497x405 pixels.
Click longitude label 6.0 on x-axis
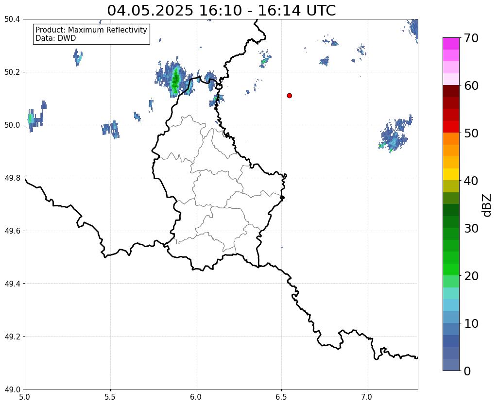pyautogui.click(x=196, y=397)
